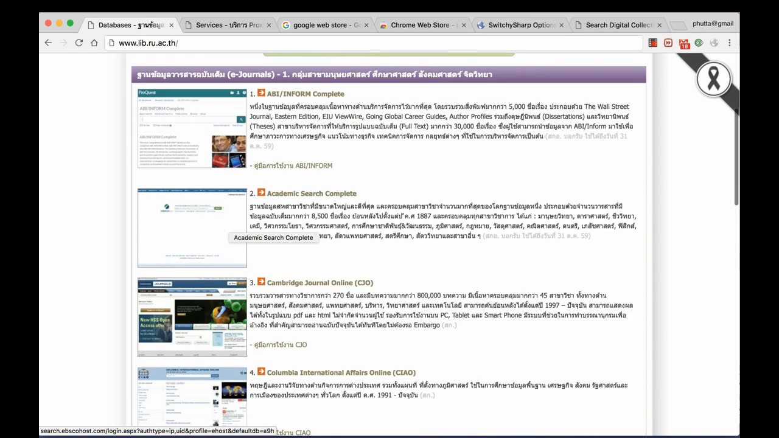Image resolution: width=779 pixels, height=438 pixels.
Task: Click the orange arrow icon beside Columbia International Affairs Online
Action: click(261, 372)
